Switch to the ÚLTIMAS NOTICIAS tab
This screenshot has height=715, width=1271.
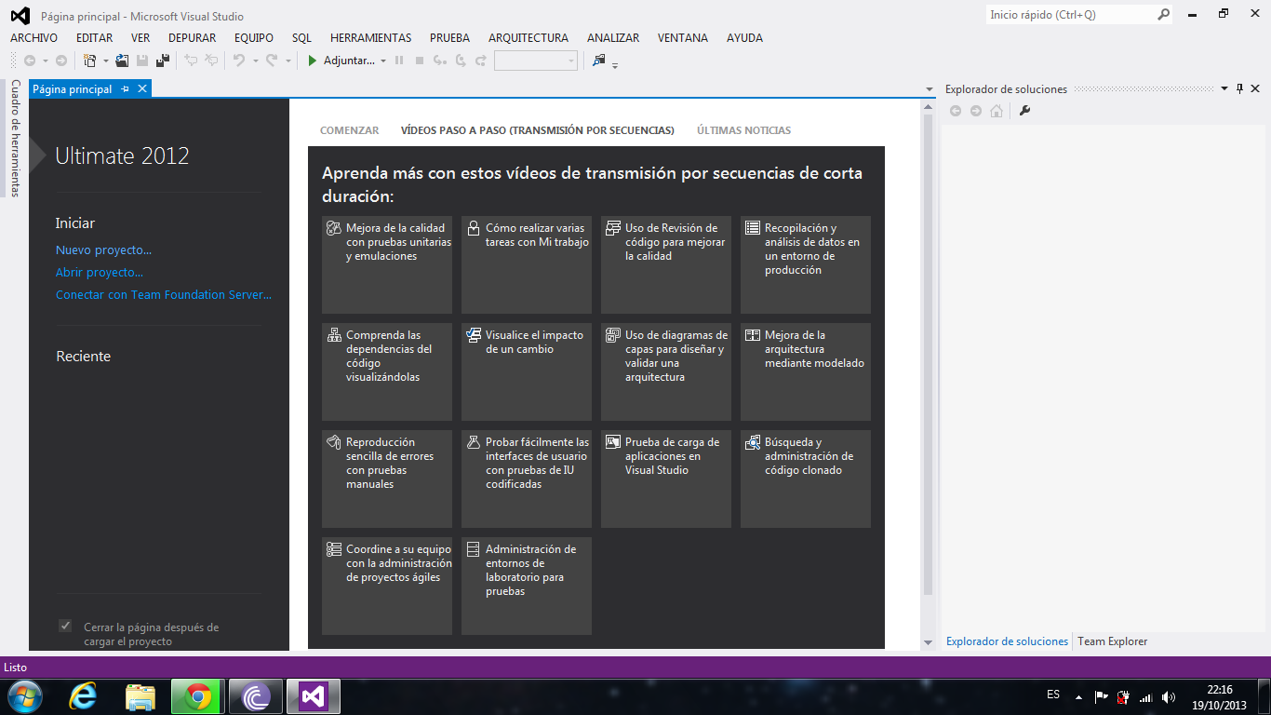click(744, 130)
